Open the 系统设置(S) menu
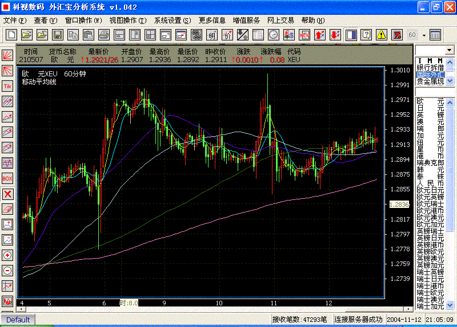 [x=173, y=21]
